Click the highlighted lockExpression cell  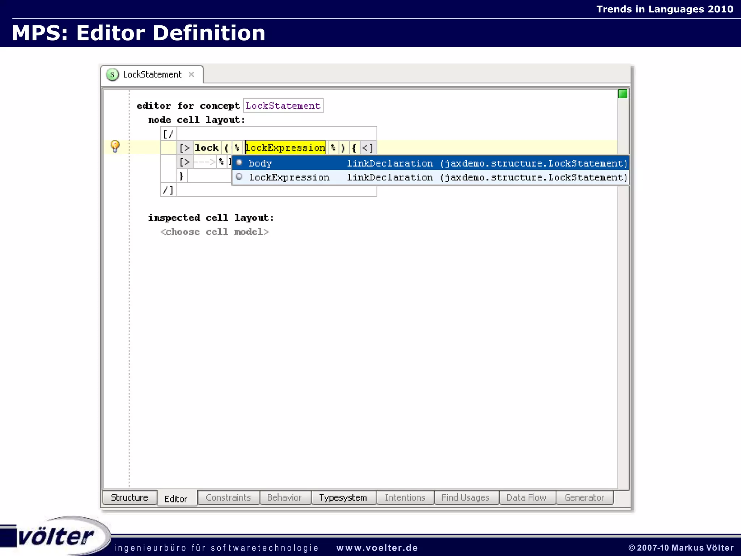click(x=285, y=148)
